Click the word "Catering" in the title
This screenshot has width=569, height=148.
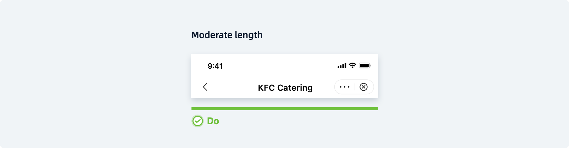click(295, 88)
